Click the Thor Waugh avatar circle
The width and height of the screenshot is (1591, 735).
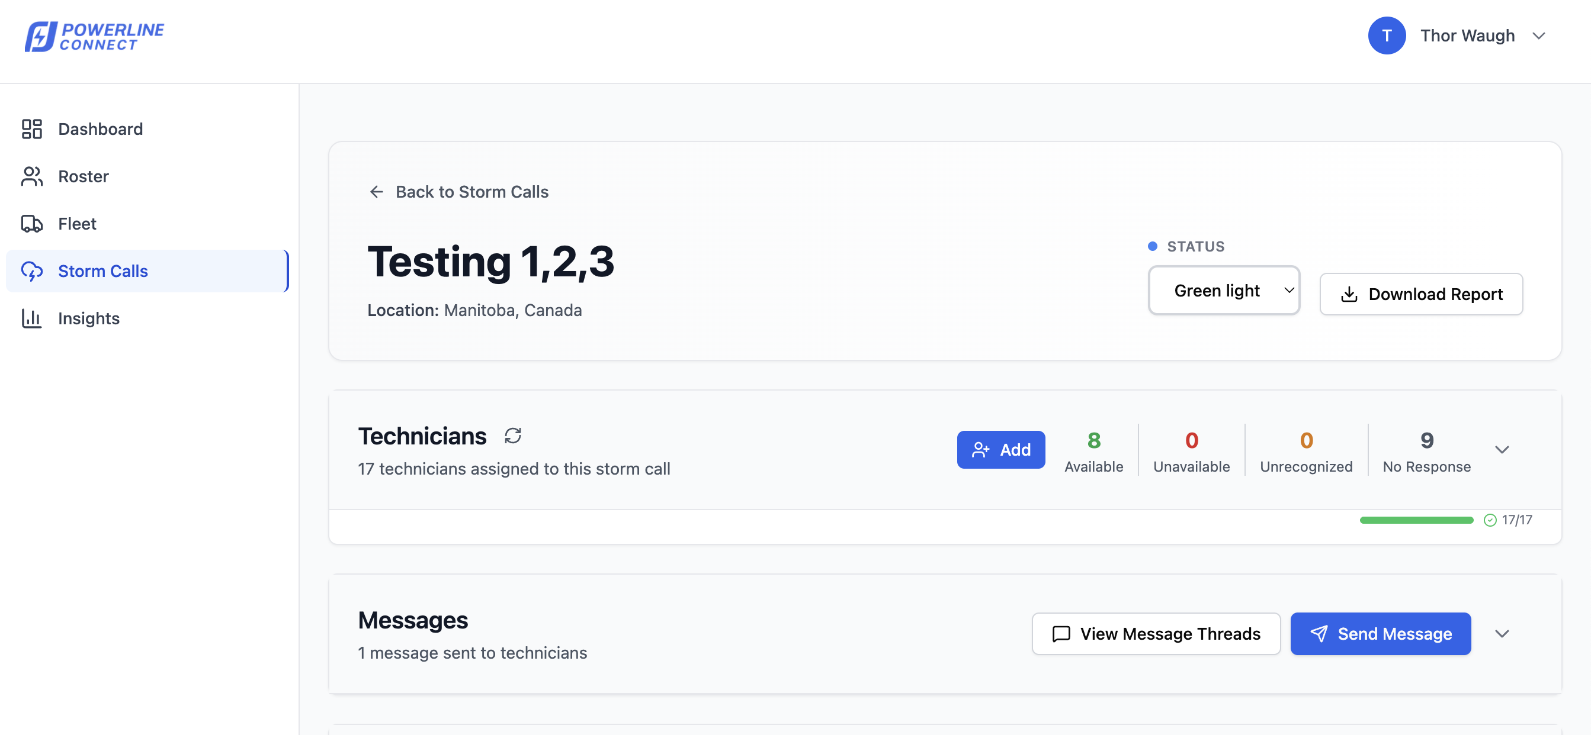(x=1387, y=36)
